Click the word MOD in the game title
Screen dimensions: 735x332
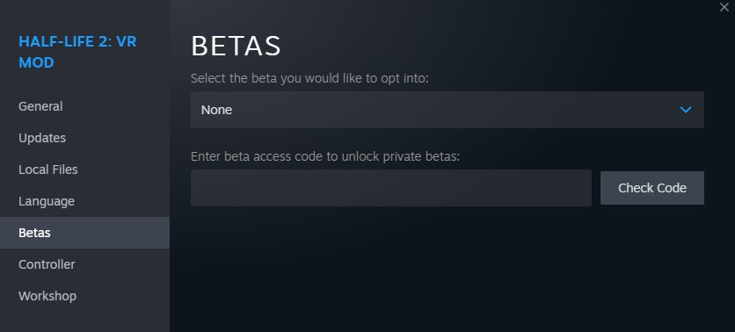click(x=36, y=62)
